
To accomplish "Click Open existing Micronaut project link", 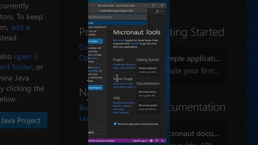I will click(125, 68).
